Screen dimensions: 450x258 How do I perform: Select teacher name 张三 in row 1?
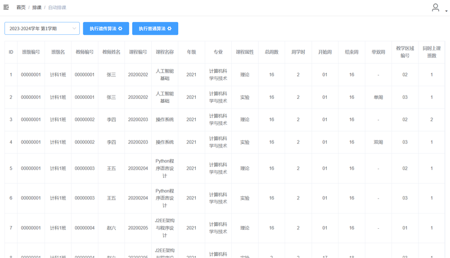(x=111, y=75)
